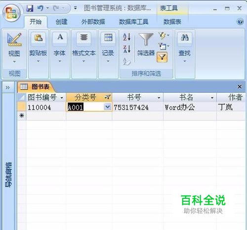Click the 格式文本 alignment icon
This screenshot has width=247, height=230.
(83, 38)
